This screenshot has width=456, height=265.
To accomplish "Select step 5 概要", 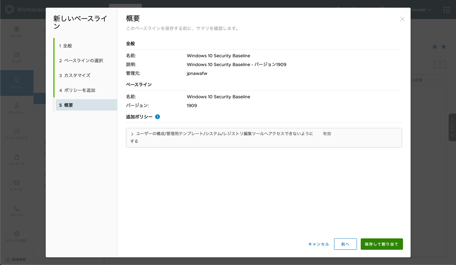I will tap(86, 105).
